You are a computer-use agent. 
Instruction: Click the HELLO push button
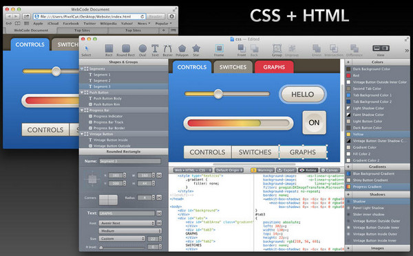coord(303,95)
